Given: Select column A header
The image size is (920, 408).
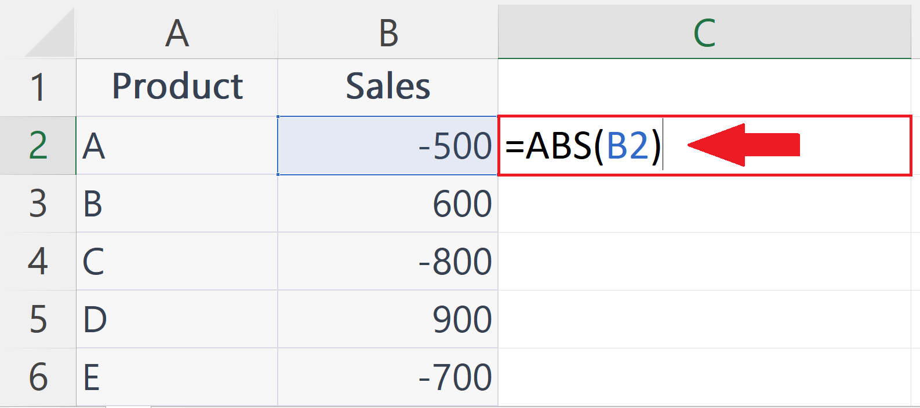Looking at the screenshot, I should click(177, 31).
